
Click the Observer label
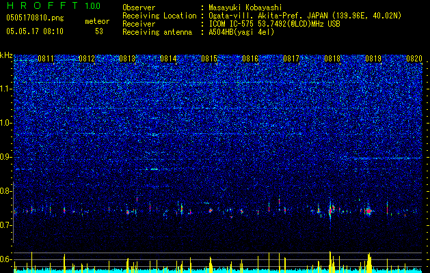click(x=139, y=8)
